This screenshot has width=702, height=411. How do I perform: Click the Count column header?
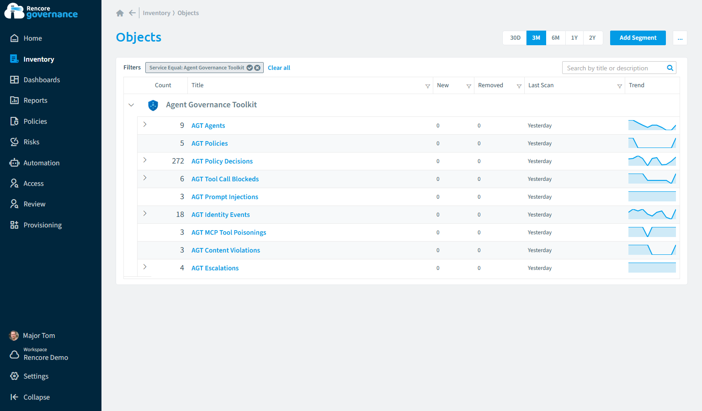coord(163,85)
